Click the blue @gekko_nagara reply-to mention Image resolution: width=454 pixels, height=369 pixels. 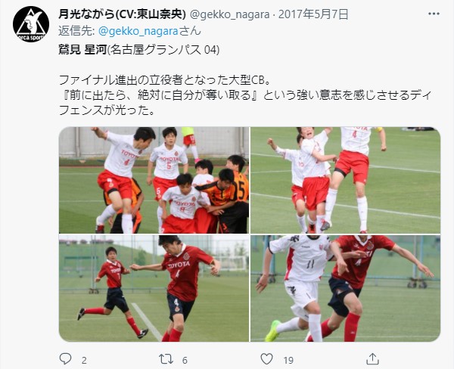(x=138, y=31)
